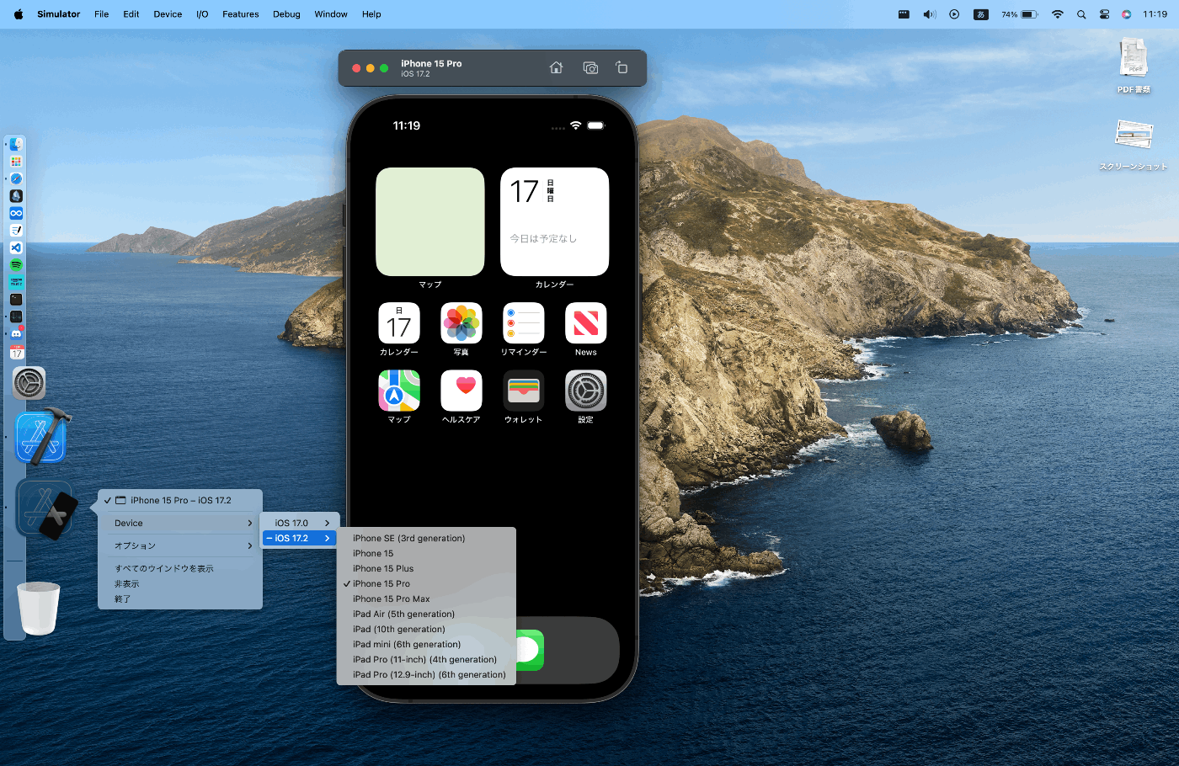The image size is (1179, 766).
Task: Select iPad (10th generation) device
Action: click(426, 629)
